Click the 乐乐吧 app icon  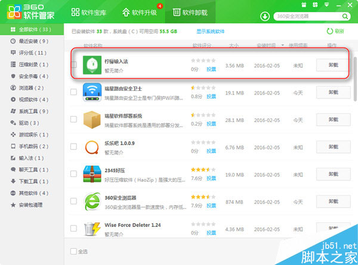pos(92,147)
